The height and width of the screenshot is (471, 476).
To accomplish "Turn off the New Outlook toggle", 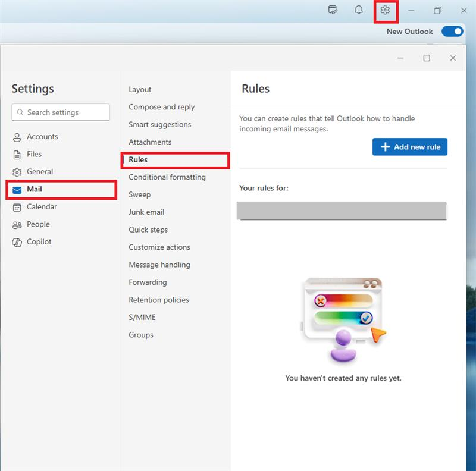I will point(452,32).
